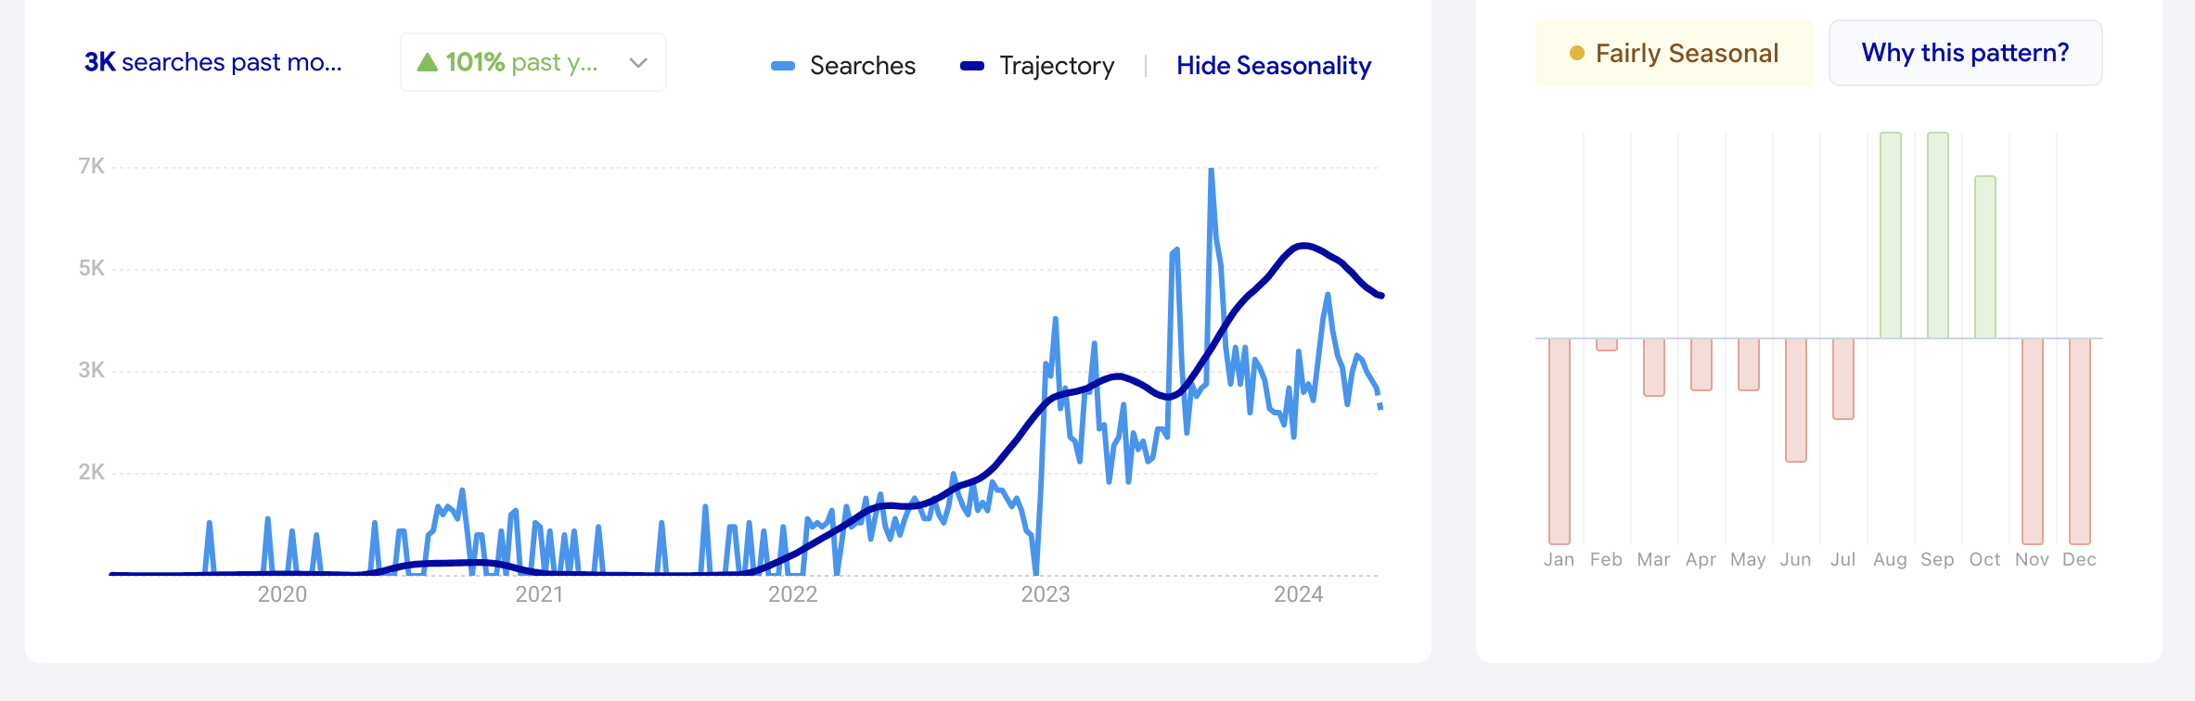Select the August seasonality bar

(1890, 236)
